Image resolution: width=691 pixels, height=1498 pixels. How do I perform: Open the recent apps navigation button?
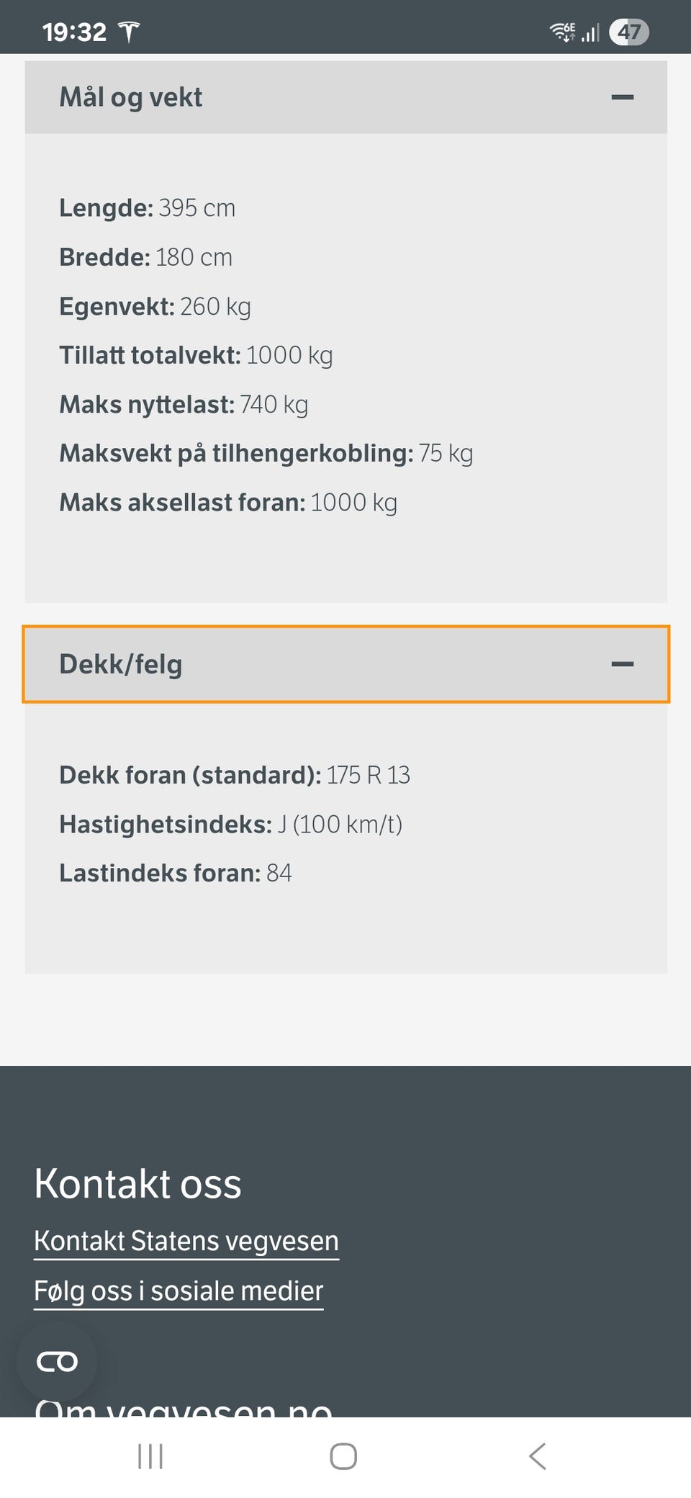coord(150,1456)
